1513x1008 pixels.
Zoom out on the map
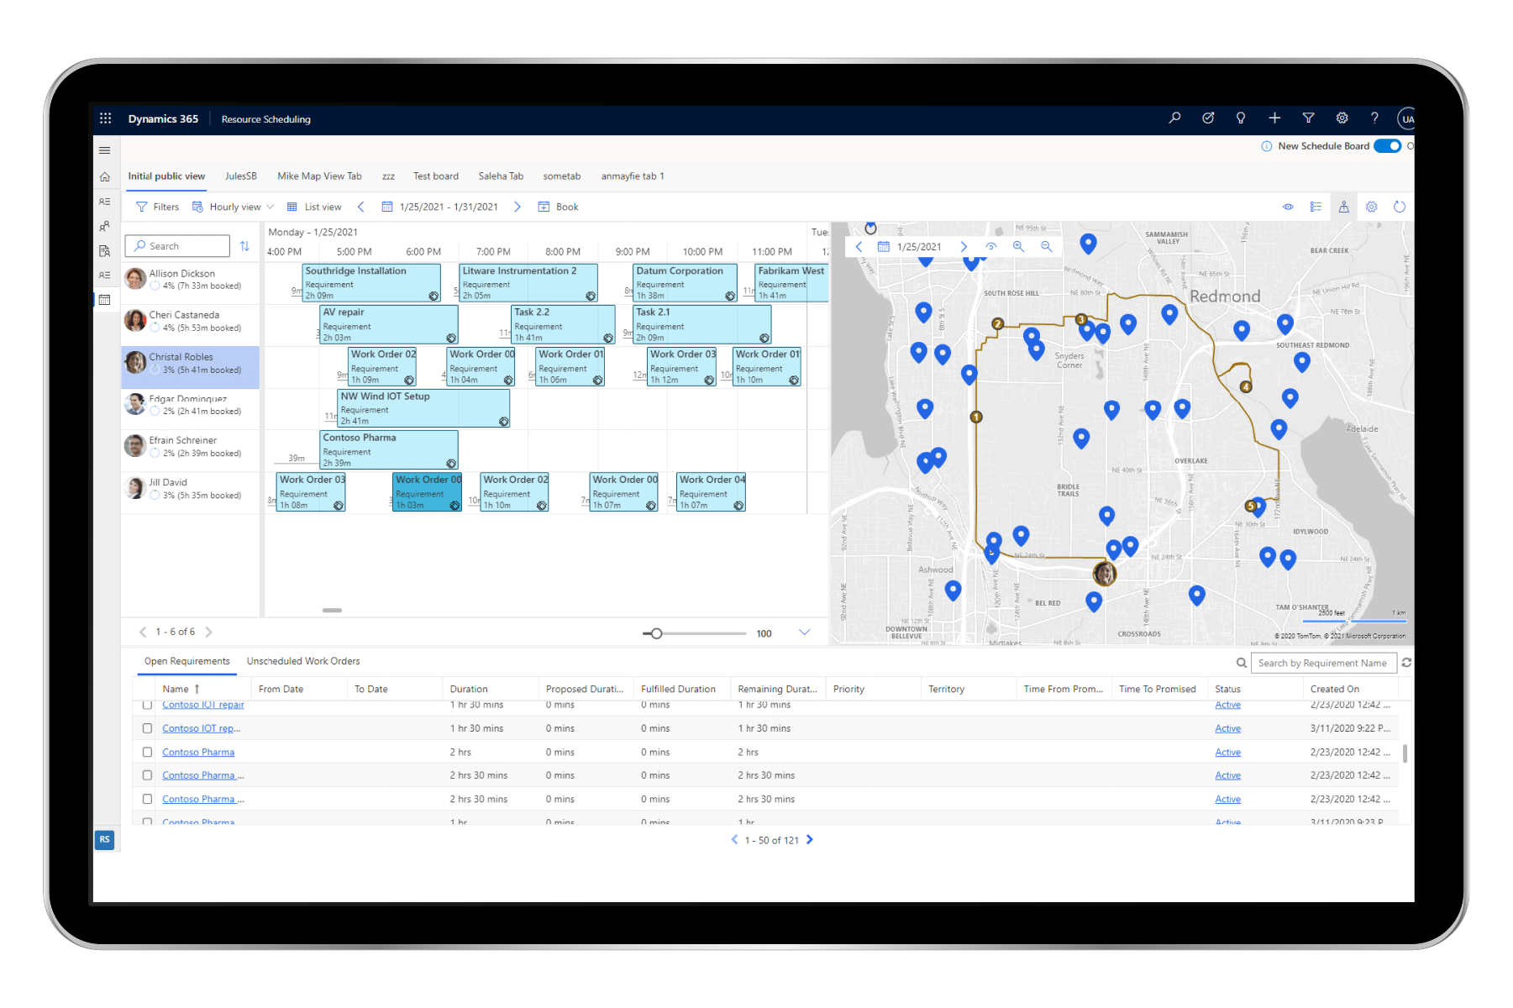coord(1046,247)
